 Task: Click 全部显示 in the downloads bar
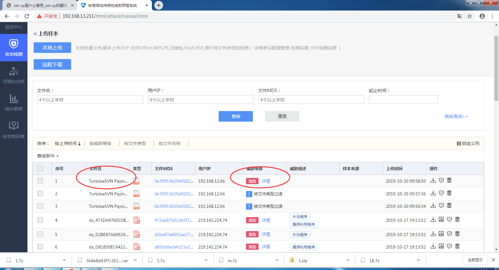click(475, 260)
